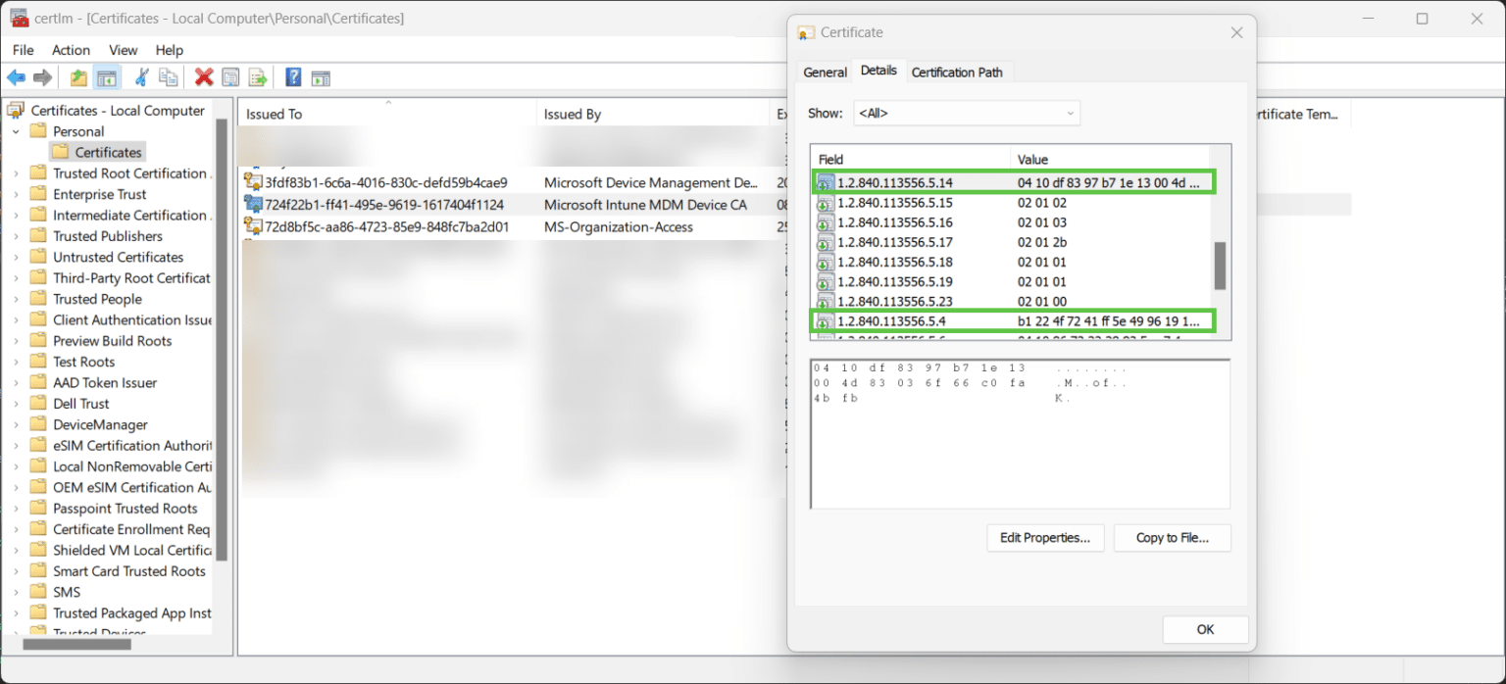Click the Copy icon on the toolbar

coord(168,76)
